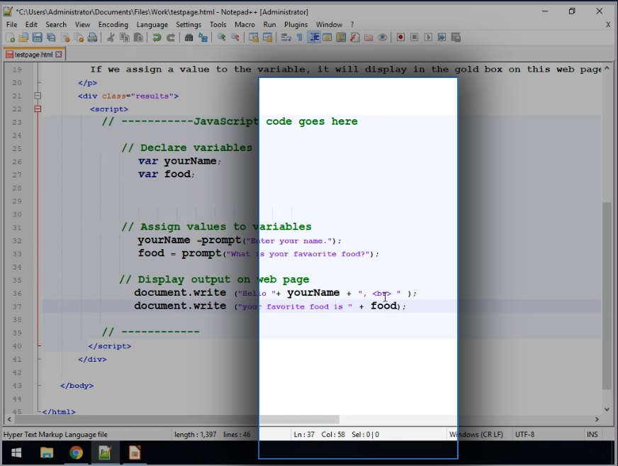Click the Run macro multiple times icon
The image size is (618, 466).
point(442,38)
